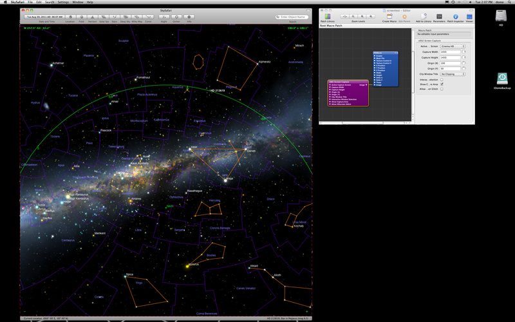Click the Horizon toolbar button
The image size is (515, 322).
point(92,17)
